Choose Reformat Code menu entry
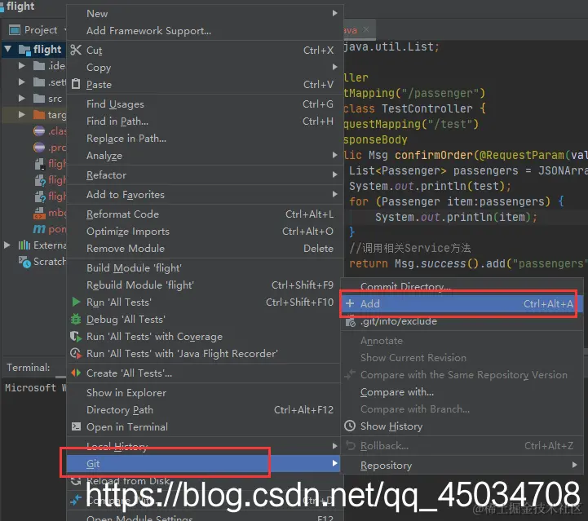 pos(203,214)
